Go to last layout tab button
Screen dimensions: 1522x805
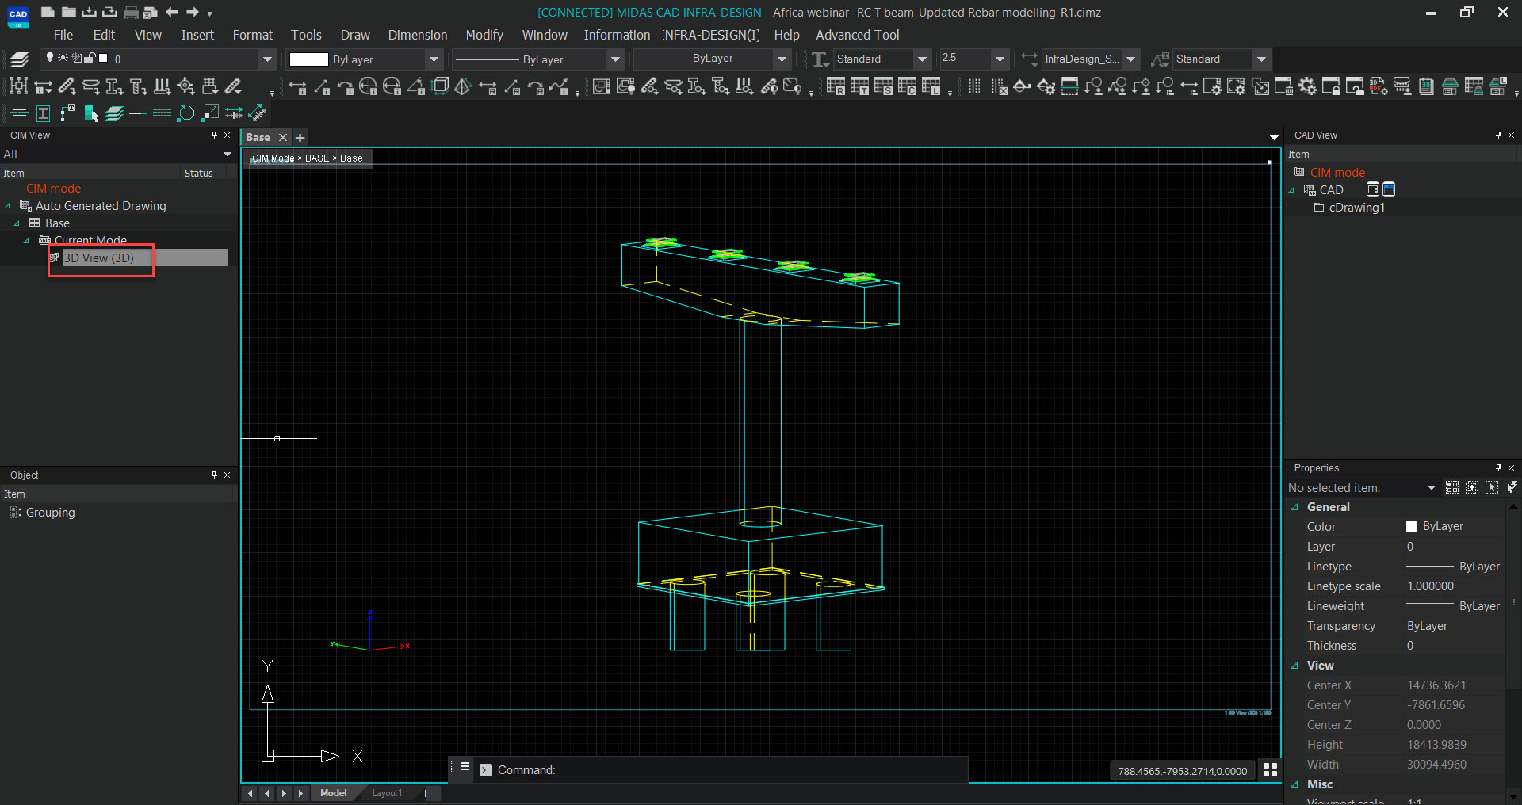tap(301, 793)
